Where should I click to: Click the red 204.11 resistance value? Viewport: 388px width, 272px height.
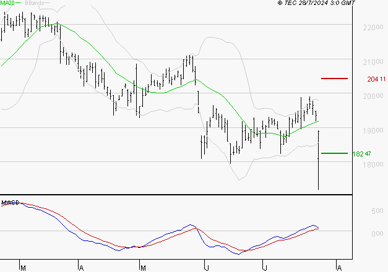click(x=376, y=79)
